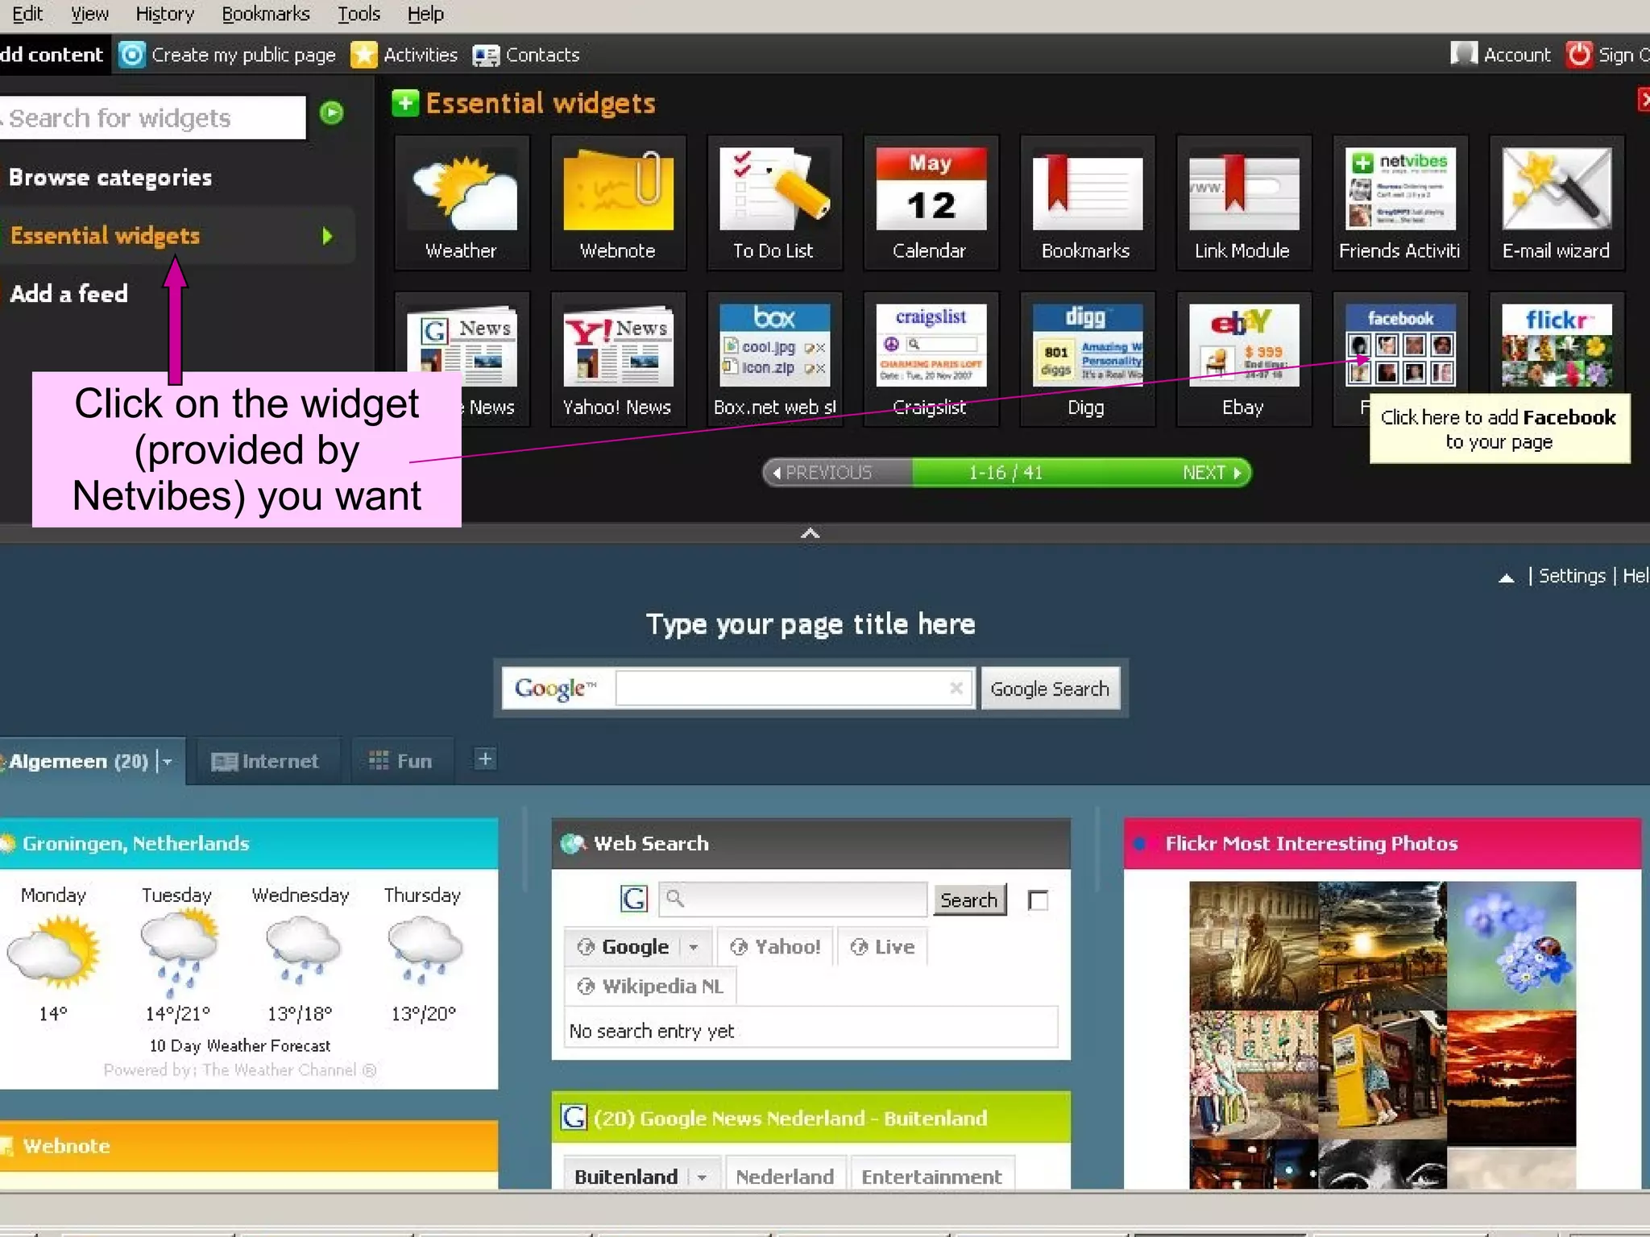Viewport: 1650px width, 1237px height.
Task: Collapse the widget panel with up chevron
Action: [810, 533]
